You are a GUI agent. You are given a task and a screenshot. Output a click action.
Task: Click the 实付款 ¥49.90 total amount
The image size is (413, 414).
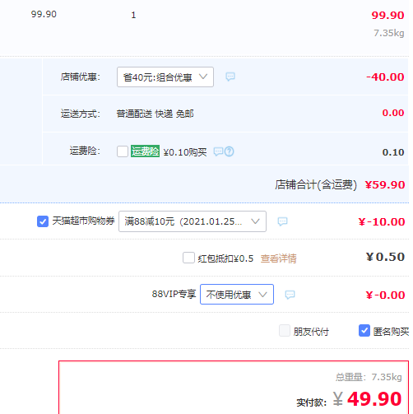[x=368, y=399]
